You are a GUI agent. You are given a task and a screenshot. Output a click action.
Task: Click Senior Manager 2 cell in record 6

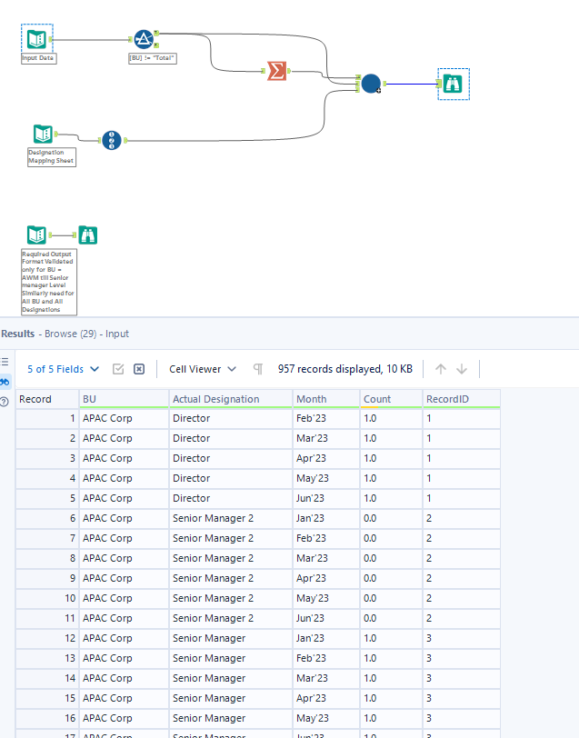pos(231,518)
